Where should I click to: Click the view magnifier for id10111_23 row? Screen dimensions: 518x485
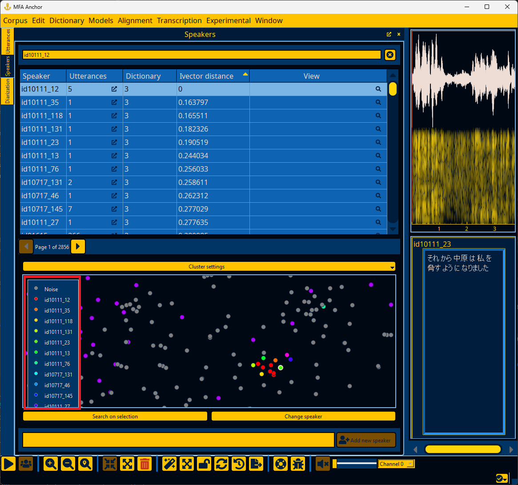point(378,142)
